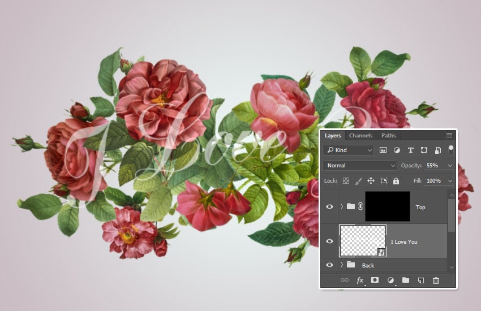Viewport: 481px width, 311px height.
Task: Open the Fill slider arrow
Action: coord(450,181)
